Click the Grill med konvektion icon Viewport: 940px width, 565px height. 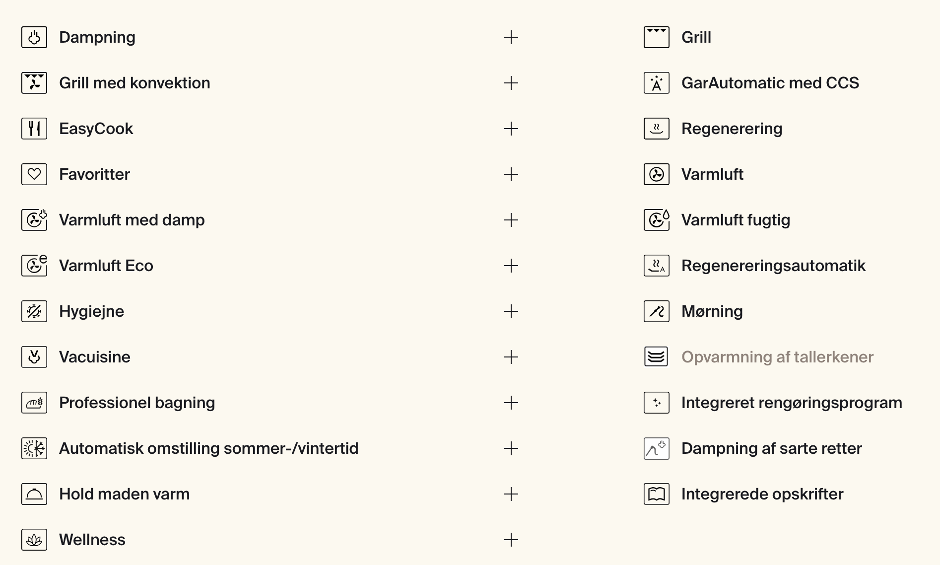34,83
